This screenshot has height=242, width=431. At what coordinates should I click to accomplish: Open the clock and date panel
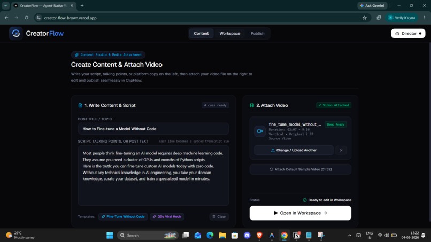[410, 236]
